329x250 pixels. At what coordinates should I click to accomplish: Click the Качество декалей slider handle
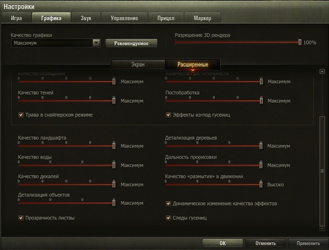coord(114,184)
